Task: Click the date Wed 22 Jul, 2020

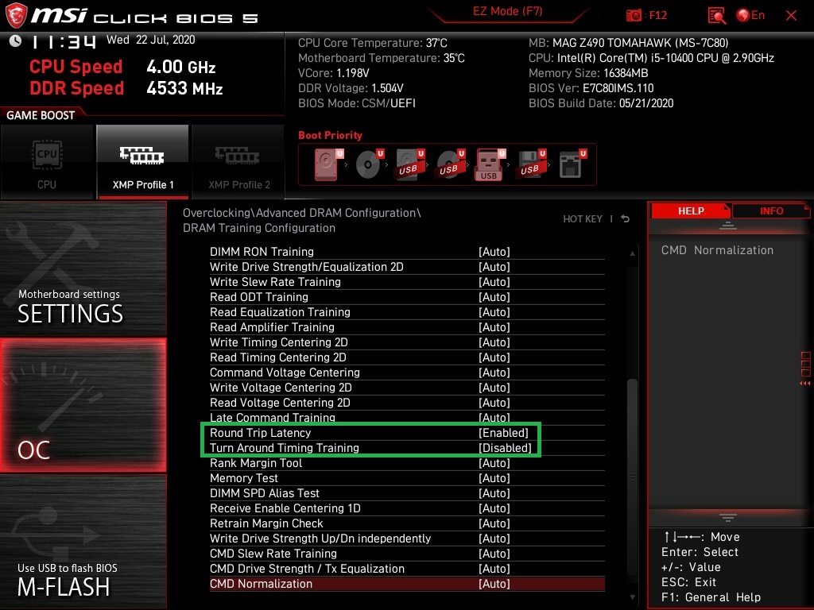Action: tap(150, 40)
